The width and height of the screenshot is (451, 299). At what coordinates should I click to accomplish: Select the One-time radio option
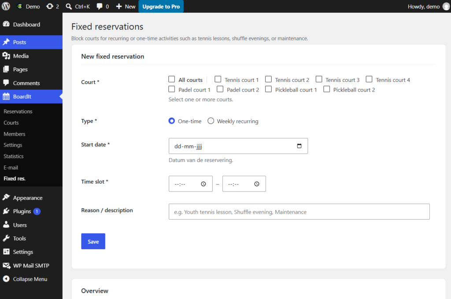tap(172, 121)
